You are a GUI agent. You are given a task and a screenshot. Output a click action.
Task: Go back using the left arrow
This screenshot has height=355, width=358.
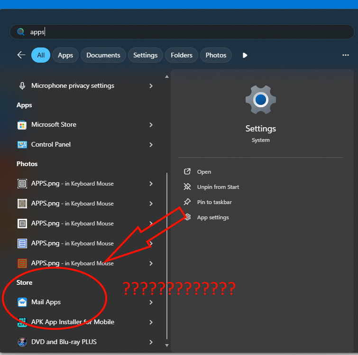(x=21, y=55)
